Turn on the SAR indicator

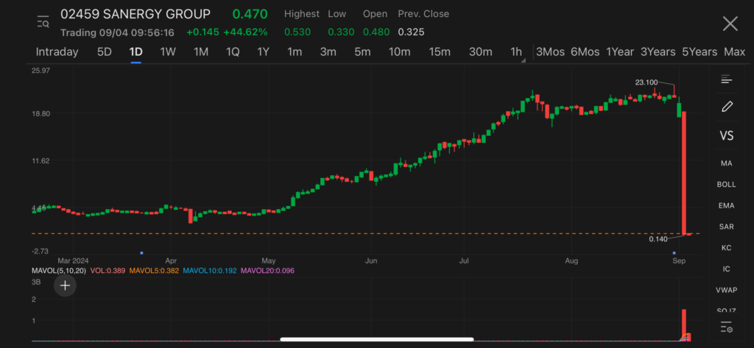tap(727, 227)
